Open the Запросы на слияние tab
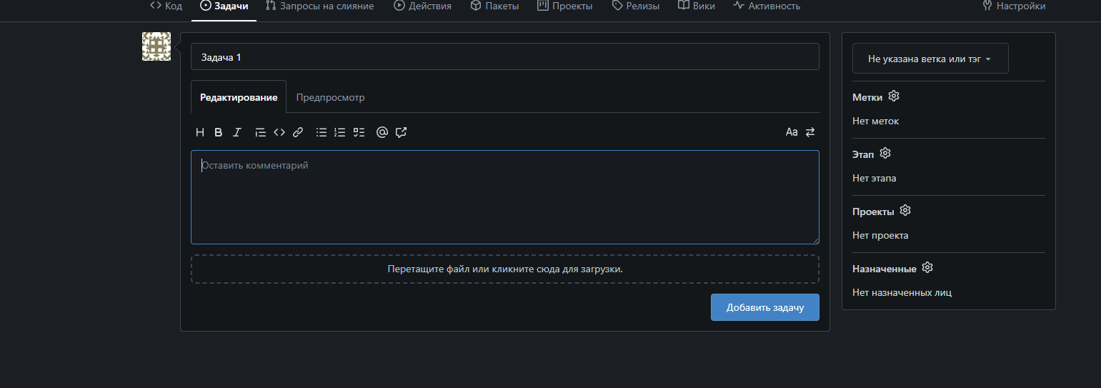This screenshot has width=1101, height=388. coord(319,6)
